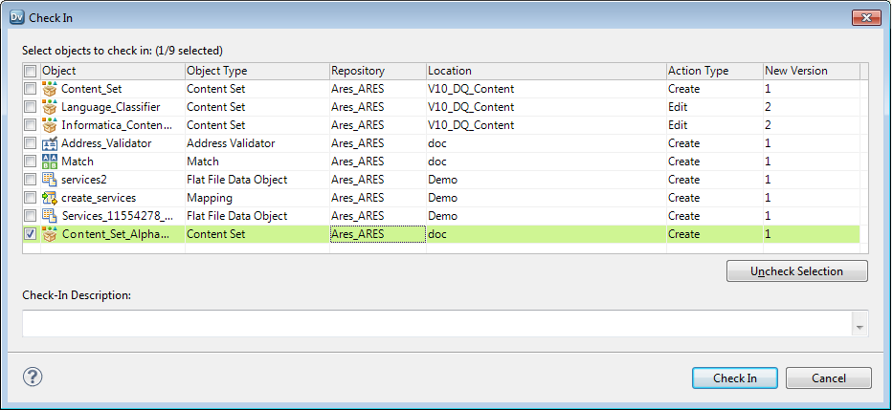Screen dimensions: 893x410
Task: Click the Content_Set_Alpha... content set icon
Action: 50,234
